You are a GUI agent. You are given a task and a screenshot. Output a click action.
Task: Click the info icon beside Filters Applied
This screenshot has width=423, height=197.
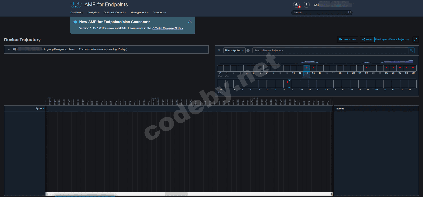click(x=248, y=50)
